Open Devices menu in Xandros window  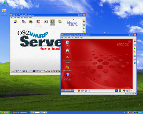coord(77,37)
